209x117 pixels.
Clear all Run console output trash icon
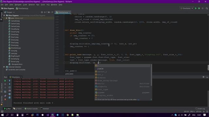pyautogui.click(x=9, y=97)
